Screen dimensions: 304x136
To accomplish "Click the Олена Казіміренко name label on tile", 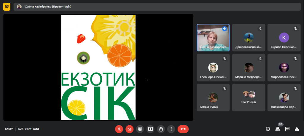I will pyautogui.click(x=213, y=47).
